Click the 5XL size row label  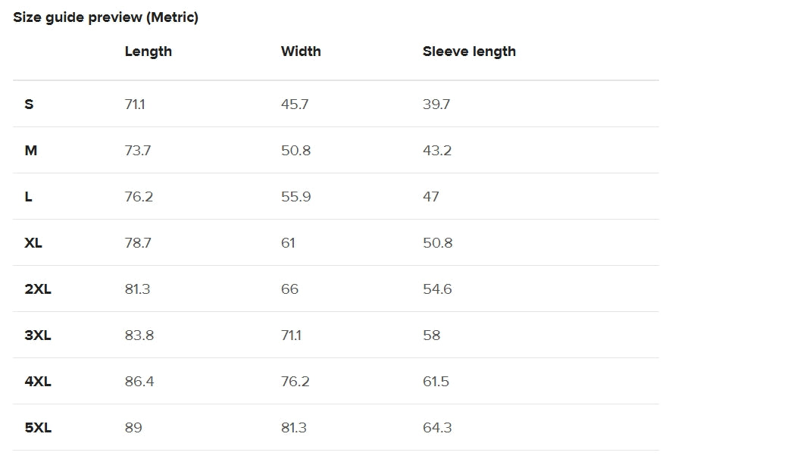click(38, 428)
